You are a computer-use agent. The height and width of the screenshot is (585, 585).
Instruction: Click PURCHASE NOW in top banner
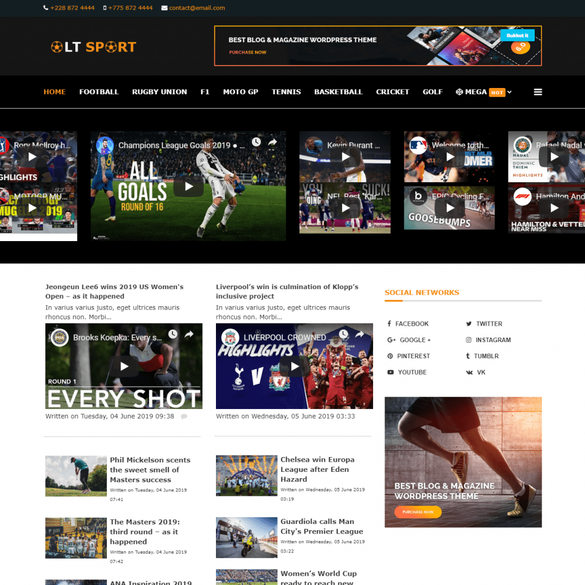point(248,52)
